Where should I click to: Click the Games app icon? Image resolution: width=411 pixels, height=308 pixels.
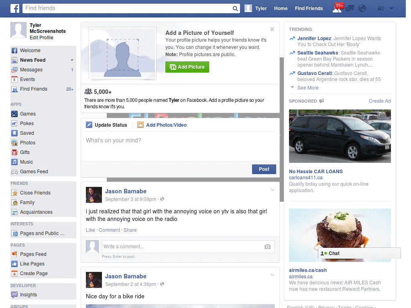[x=14, y=114]
